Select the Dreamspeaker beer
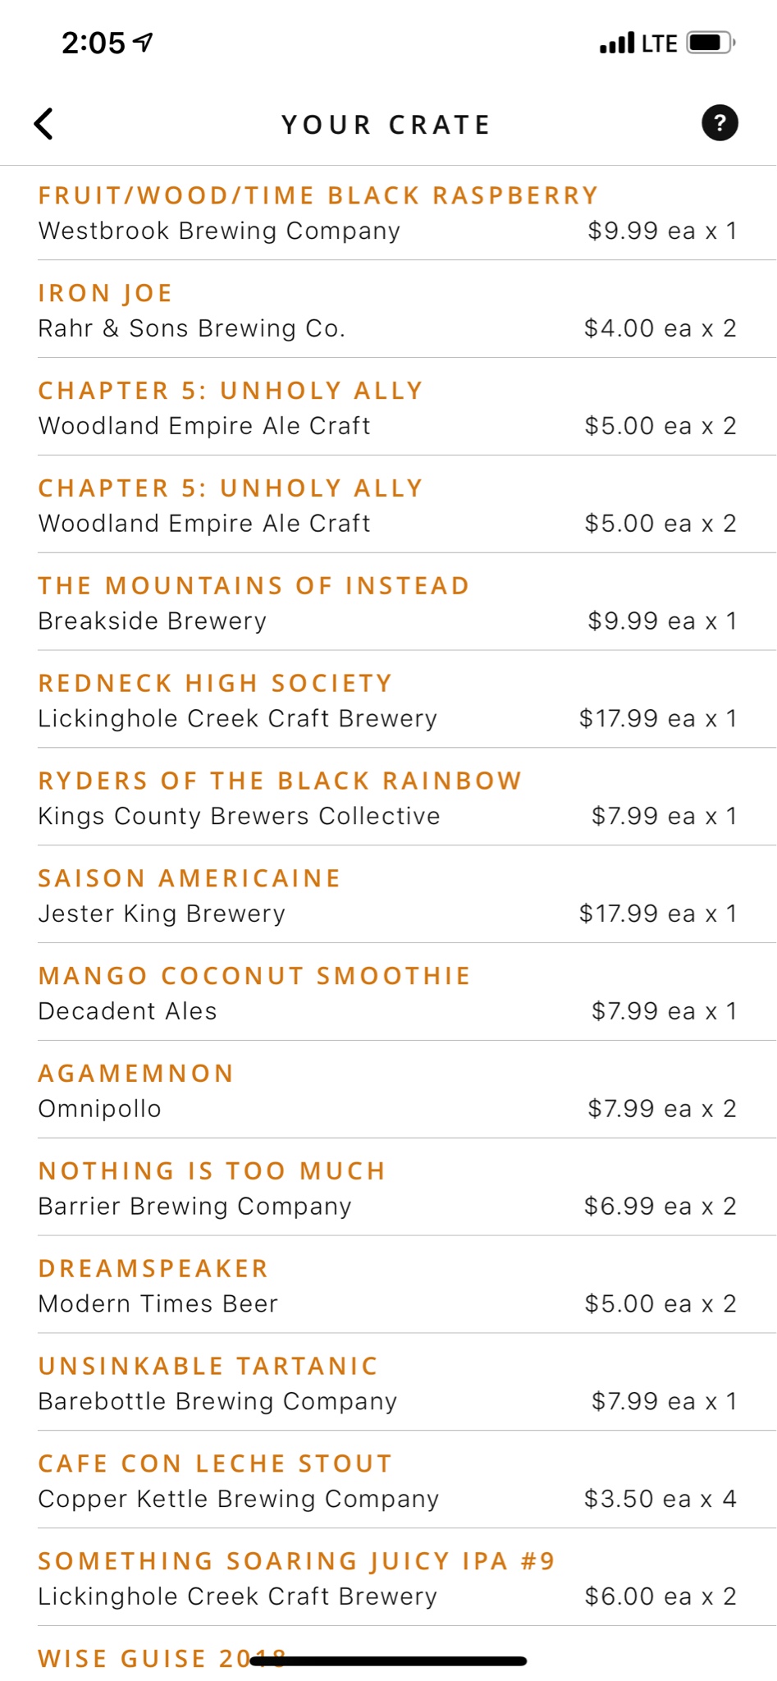The height and width of the screenshot is (1681, 777). point(153,1269)
